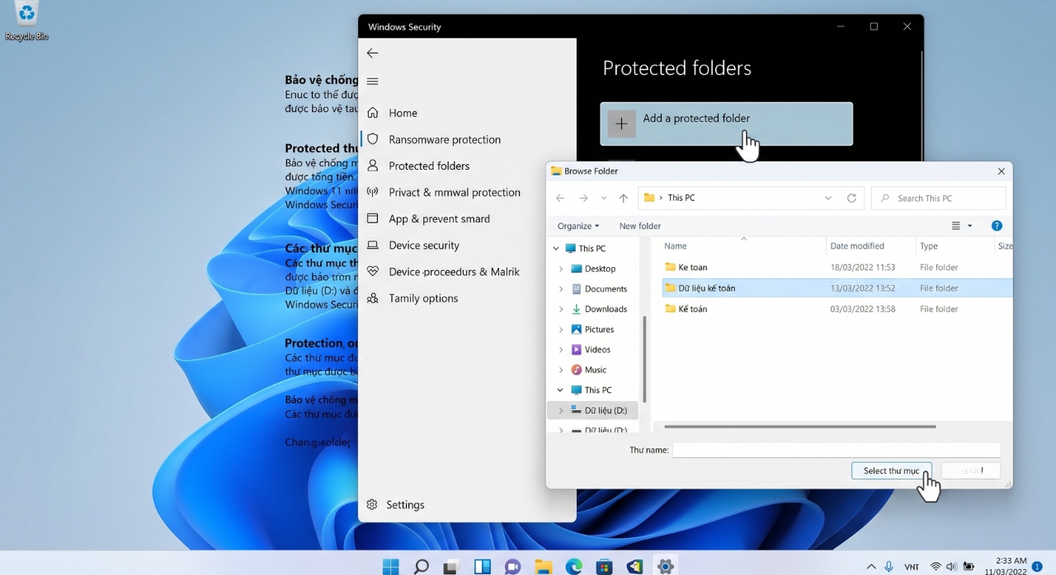
Task: Open the blue Help question icon
Action: click(997, 226)
